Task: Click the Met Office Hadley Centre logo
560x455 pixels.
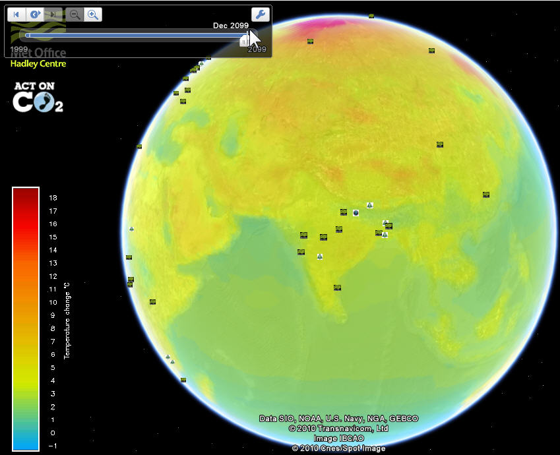Action: pyautogui.click(x=38, y=56)
